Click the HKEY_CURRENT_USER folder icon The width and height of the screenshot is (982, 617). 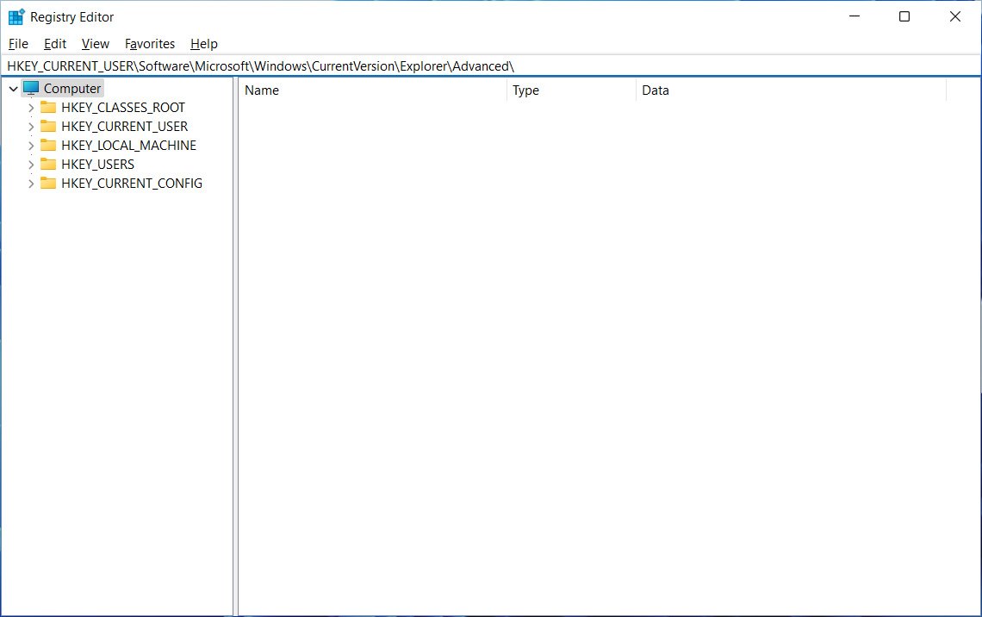pos(48,127)
